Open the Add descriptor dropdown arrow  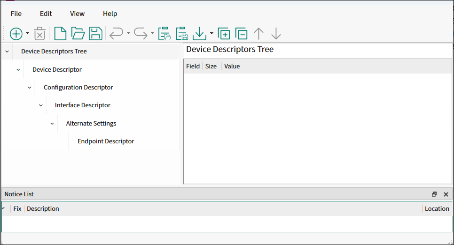coord(28,33)
